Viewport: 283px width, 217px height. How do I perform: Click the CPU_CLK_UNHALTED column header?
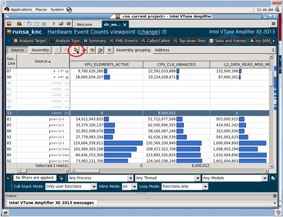(x=176, y=65)
